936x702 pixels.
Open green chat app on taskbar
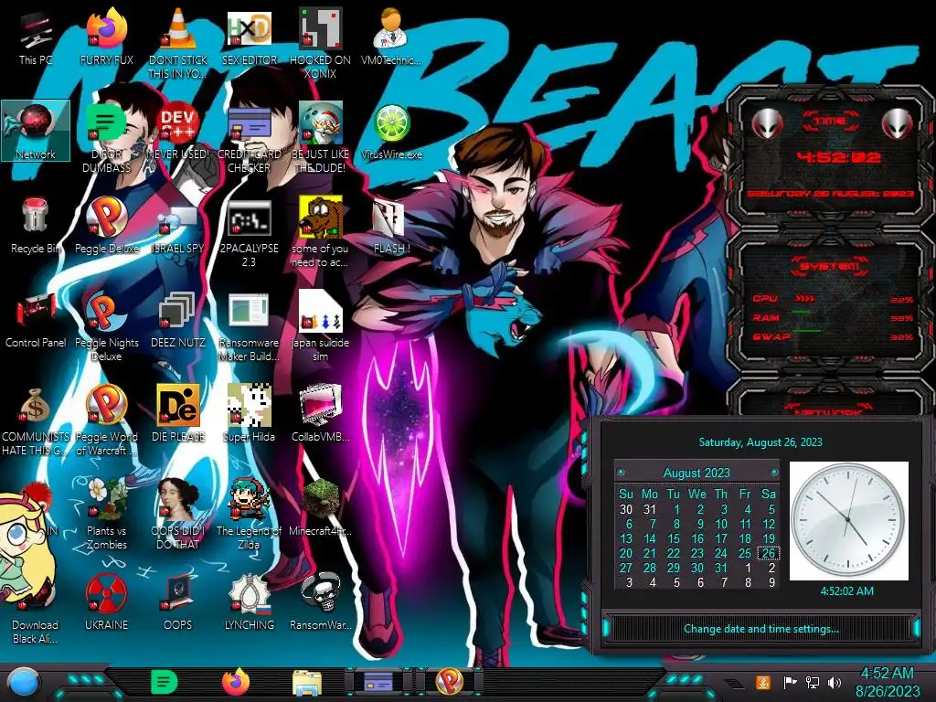point(165,682)
